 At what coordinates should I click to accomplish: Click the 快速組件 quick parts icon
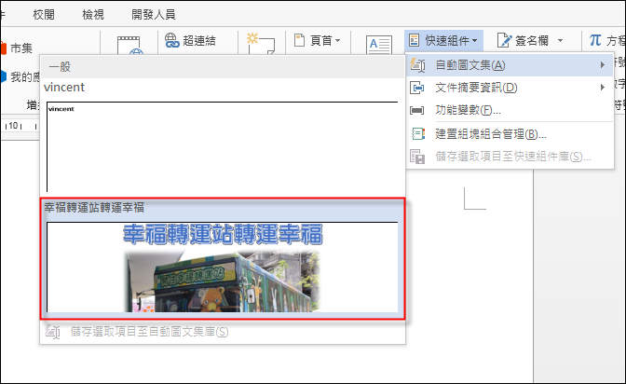coord(415,40)
